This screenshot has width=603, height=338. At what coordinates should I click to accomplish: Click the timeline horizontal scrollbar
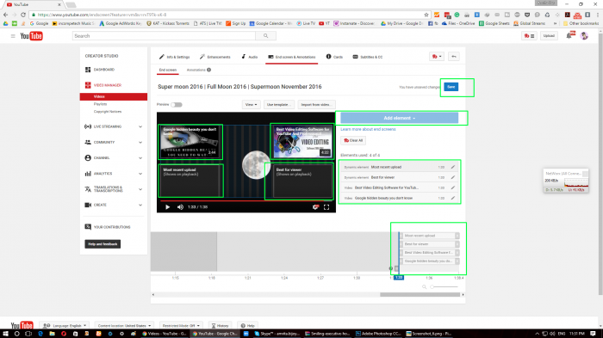tap(420, 295)
